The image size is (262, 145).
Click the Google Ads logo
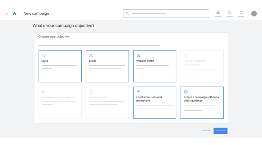click(x=14, y=14)
